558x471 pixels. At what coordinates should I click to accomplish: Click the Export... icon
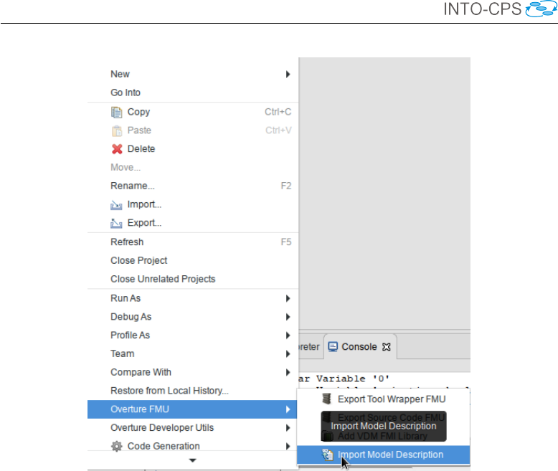point(116,223)
